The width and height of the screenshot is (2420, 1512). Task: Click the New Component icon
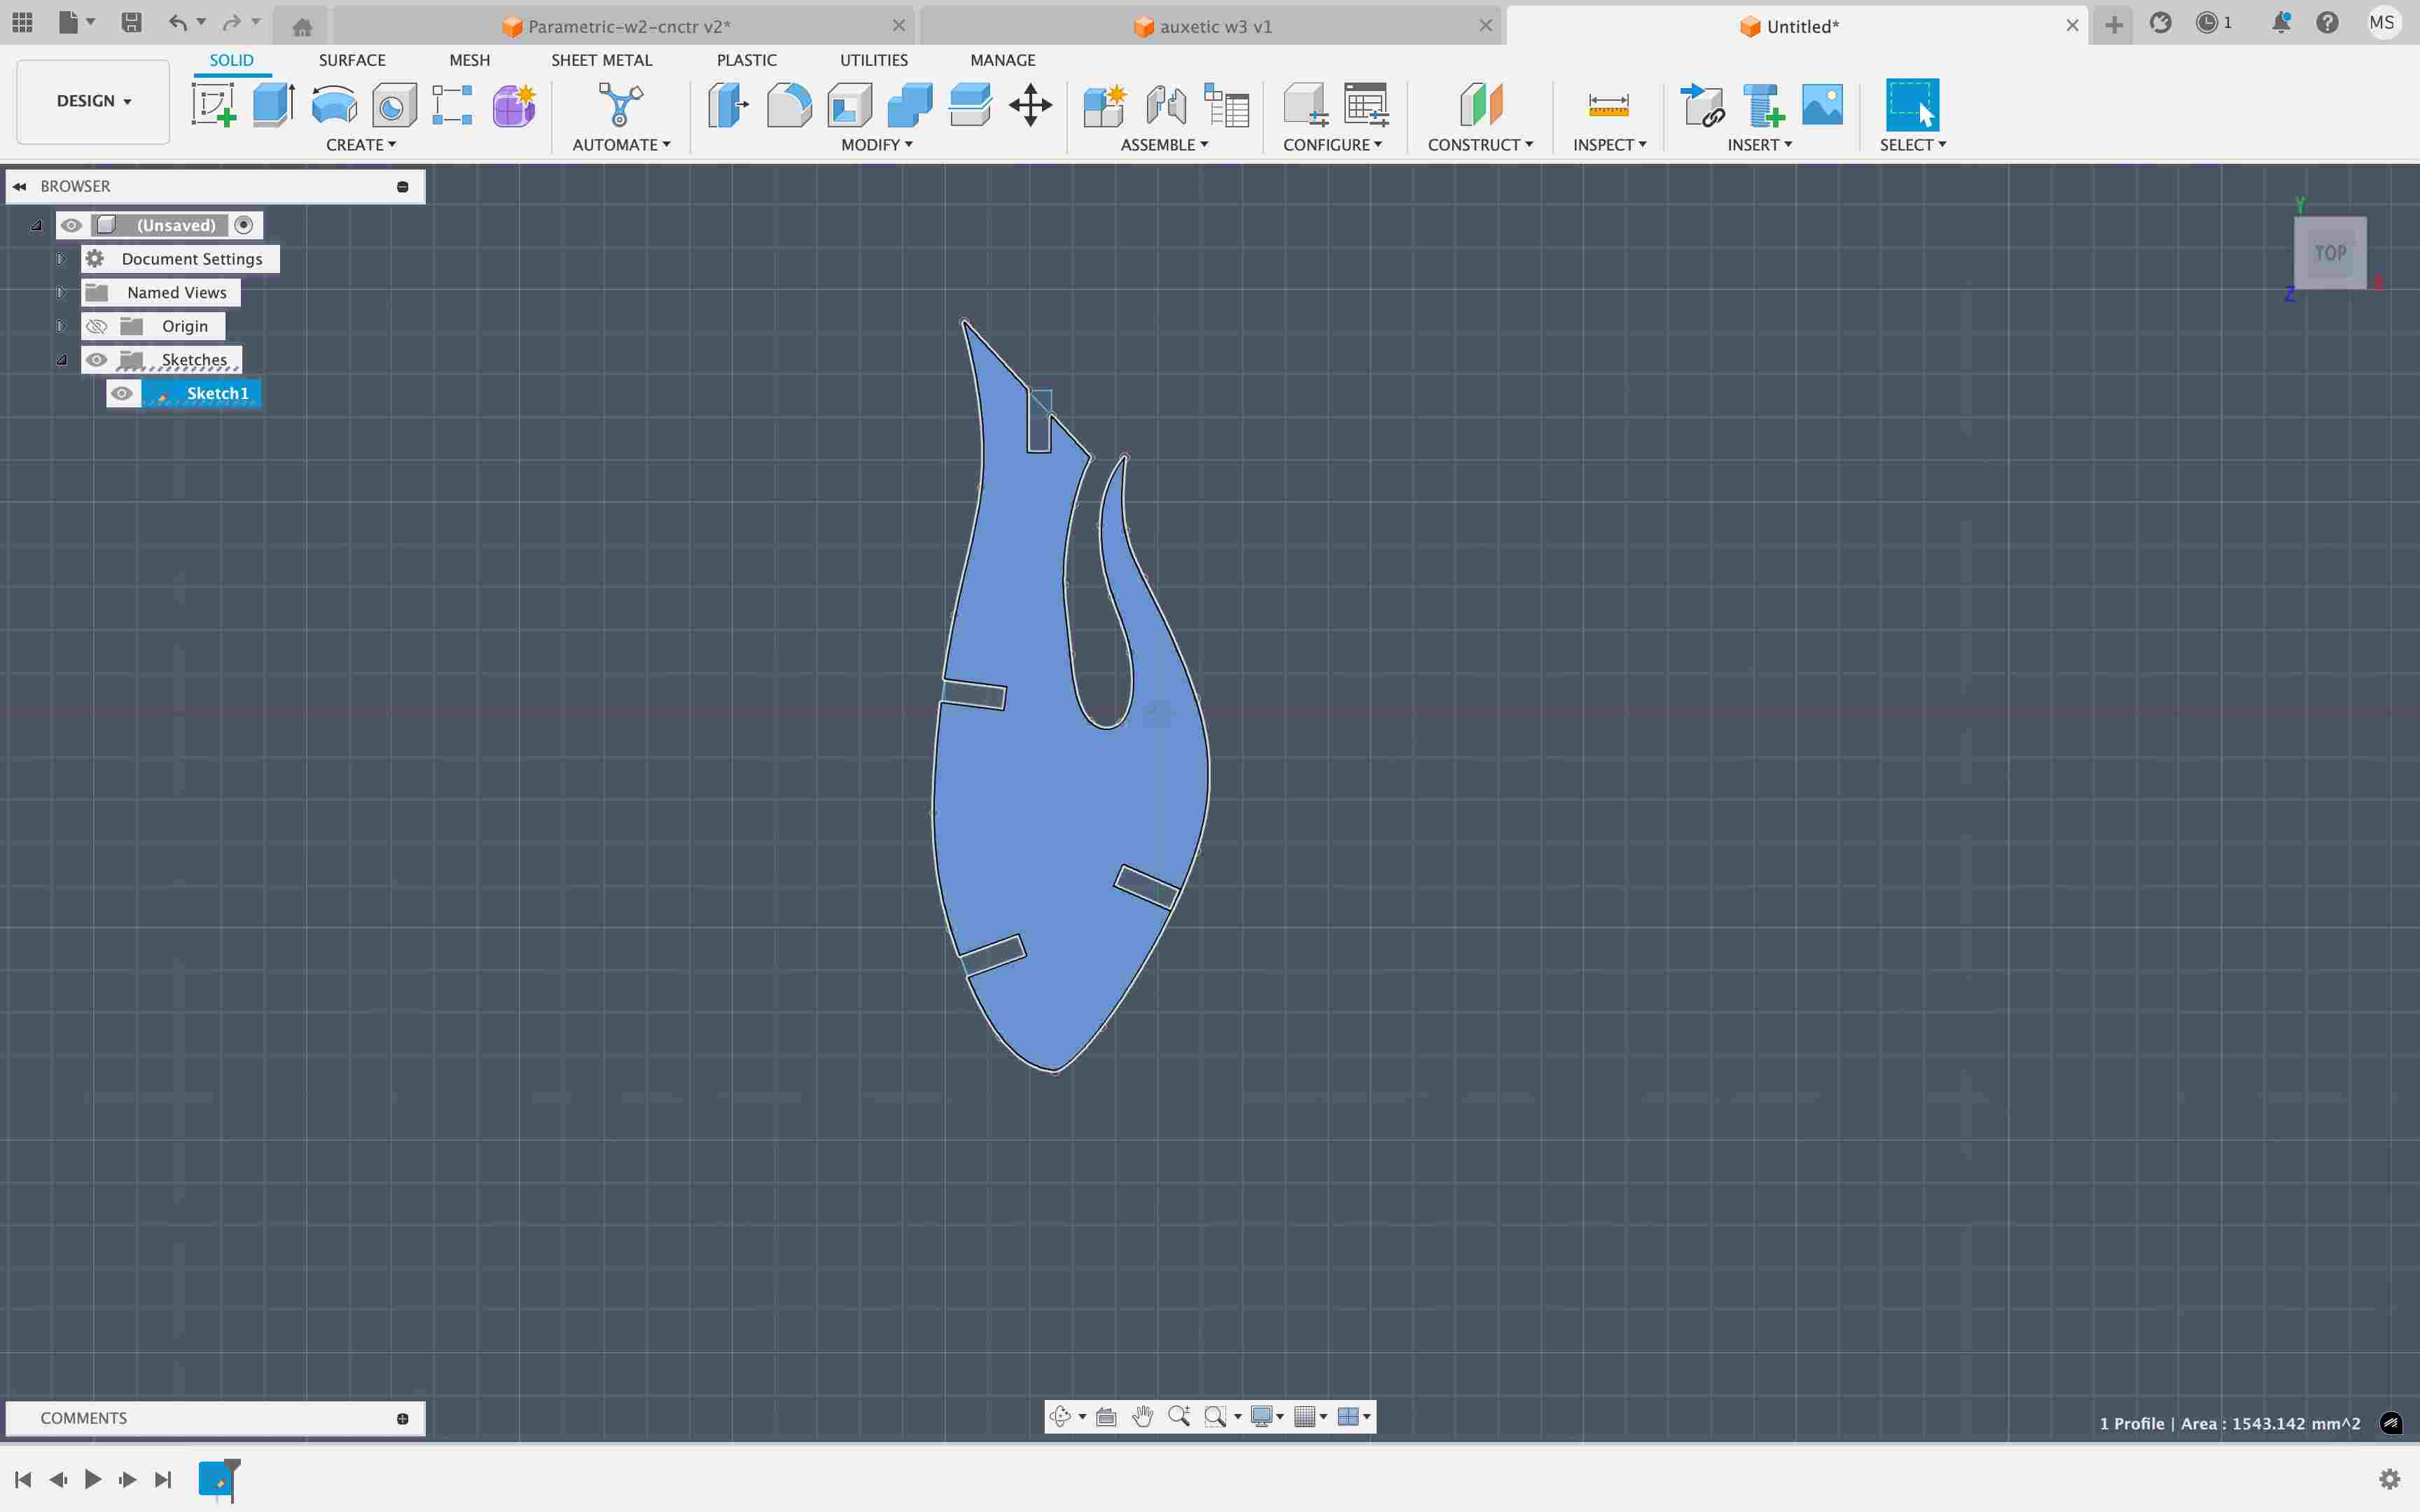1105,105
